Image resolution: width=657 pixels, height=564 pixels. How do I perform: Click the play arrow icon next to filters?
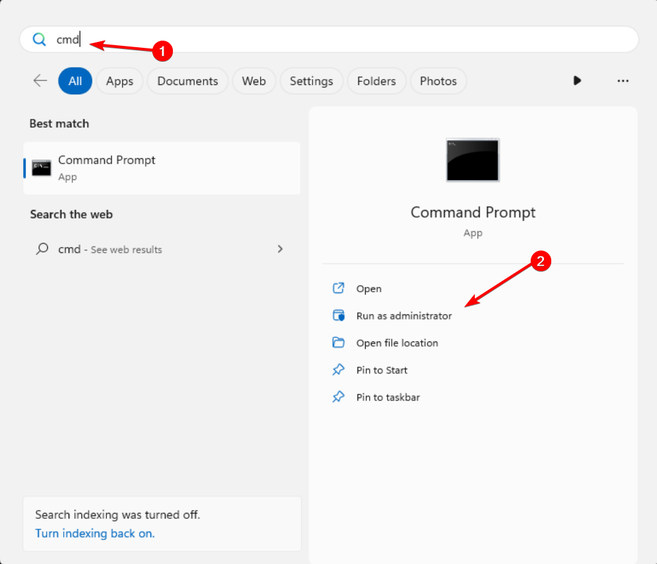click(x=577, y=80)
